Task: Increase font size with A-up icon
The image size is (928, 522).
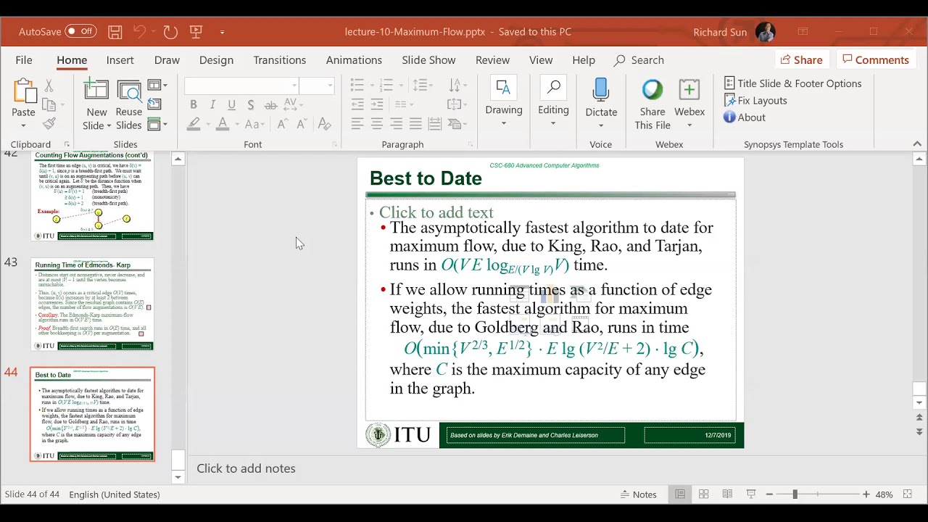Action: coord(283,124)
